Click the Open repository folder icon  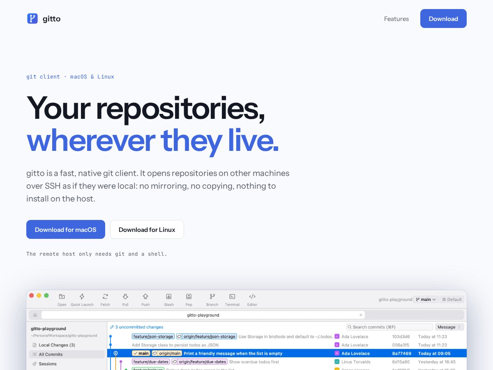tap(62, 296)
